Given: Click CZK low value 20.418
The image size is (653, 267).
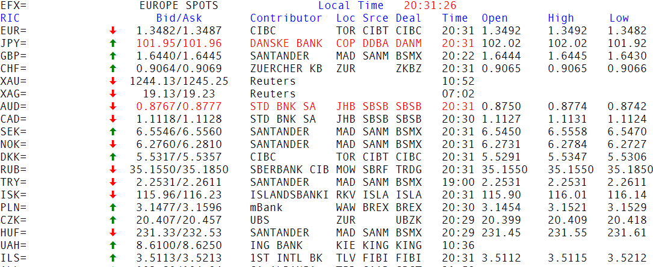Looking at the screenshot, I should [627, 220].
